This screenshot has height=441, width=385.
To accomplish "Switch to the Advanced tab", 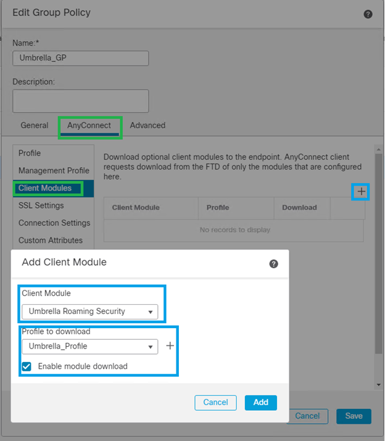I will coord(147,125).
